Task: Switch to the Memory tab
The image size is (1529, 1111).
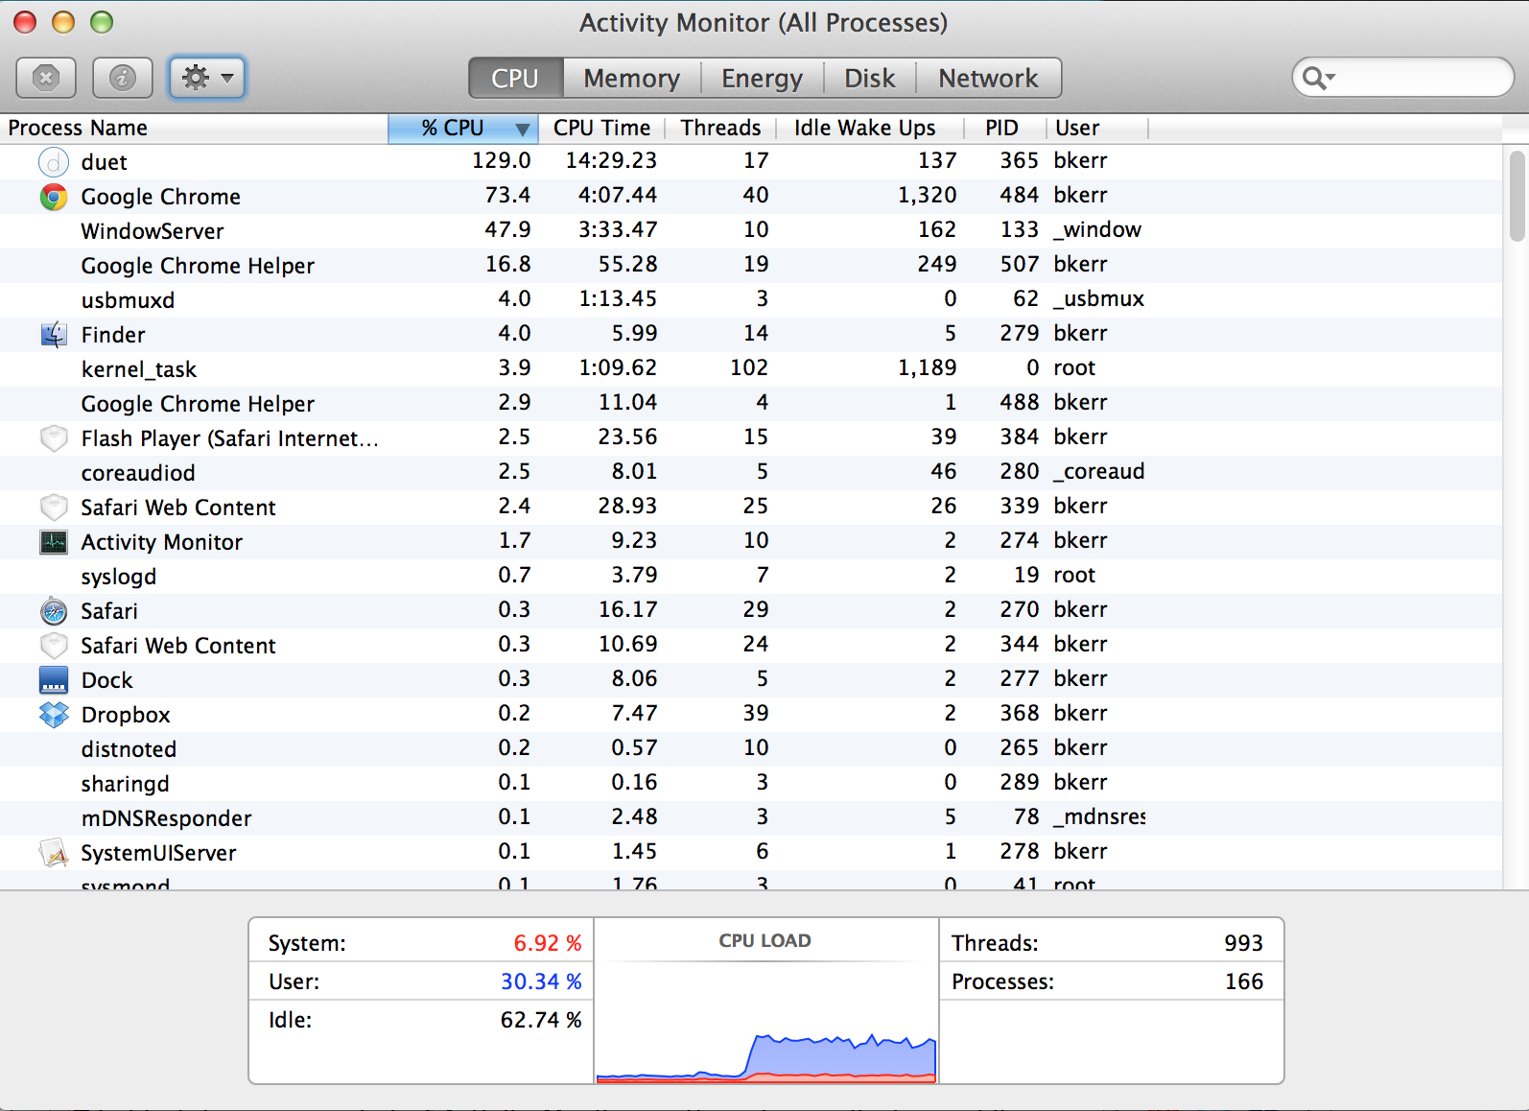Action: [x=631, y=78]
